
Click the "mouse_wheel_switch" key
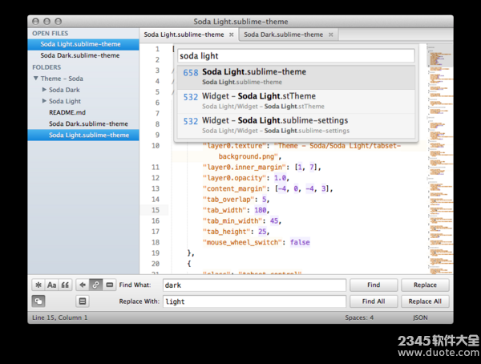242,242
